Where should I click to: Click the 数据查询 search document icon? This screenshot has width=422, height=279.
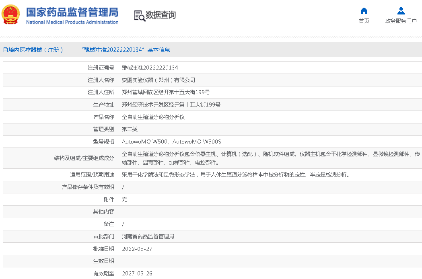140,16
